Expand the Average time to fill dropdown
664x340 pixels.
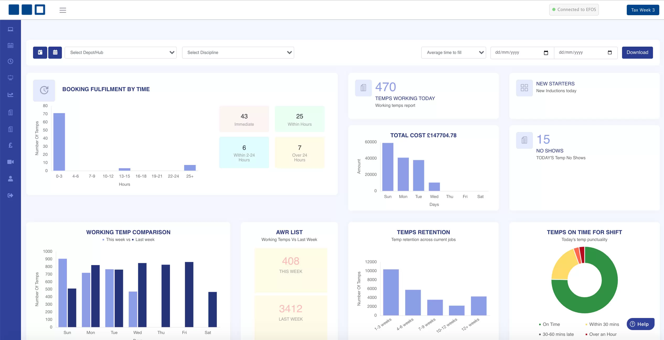453,52
